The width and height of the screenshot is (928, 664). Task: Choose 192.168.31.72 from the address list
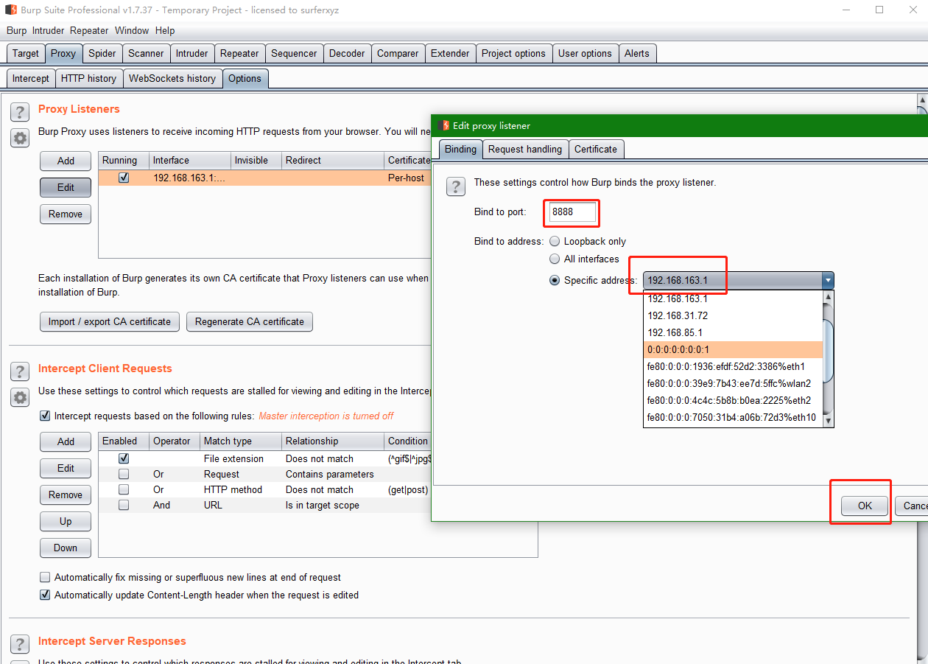pyautogui.click(x=733, y=315)
